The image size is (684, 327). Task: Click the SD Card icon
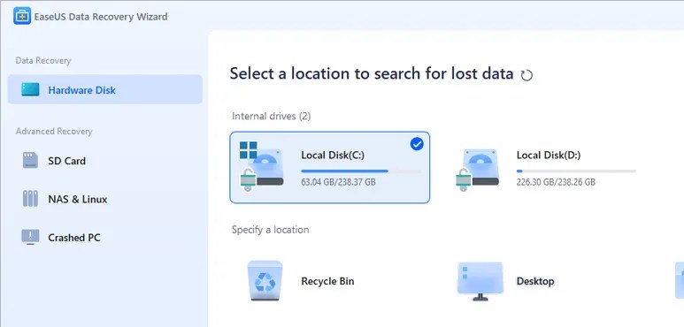(30, 160)
